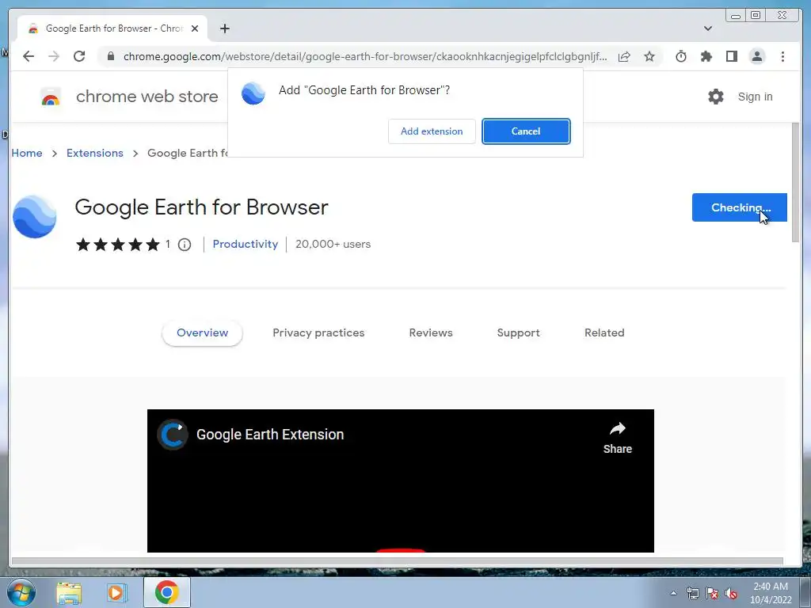
Task: Click the Google Earth for Browser browser tab
Action: (112, 28)
